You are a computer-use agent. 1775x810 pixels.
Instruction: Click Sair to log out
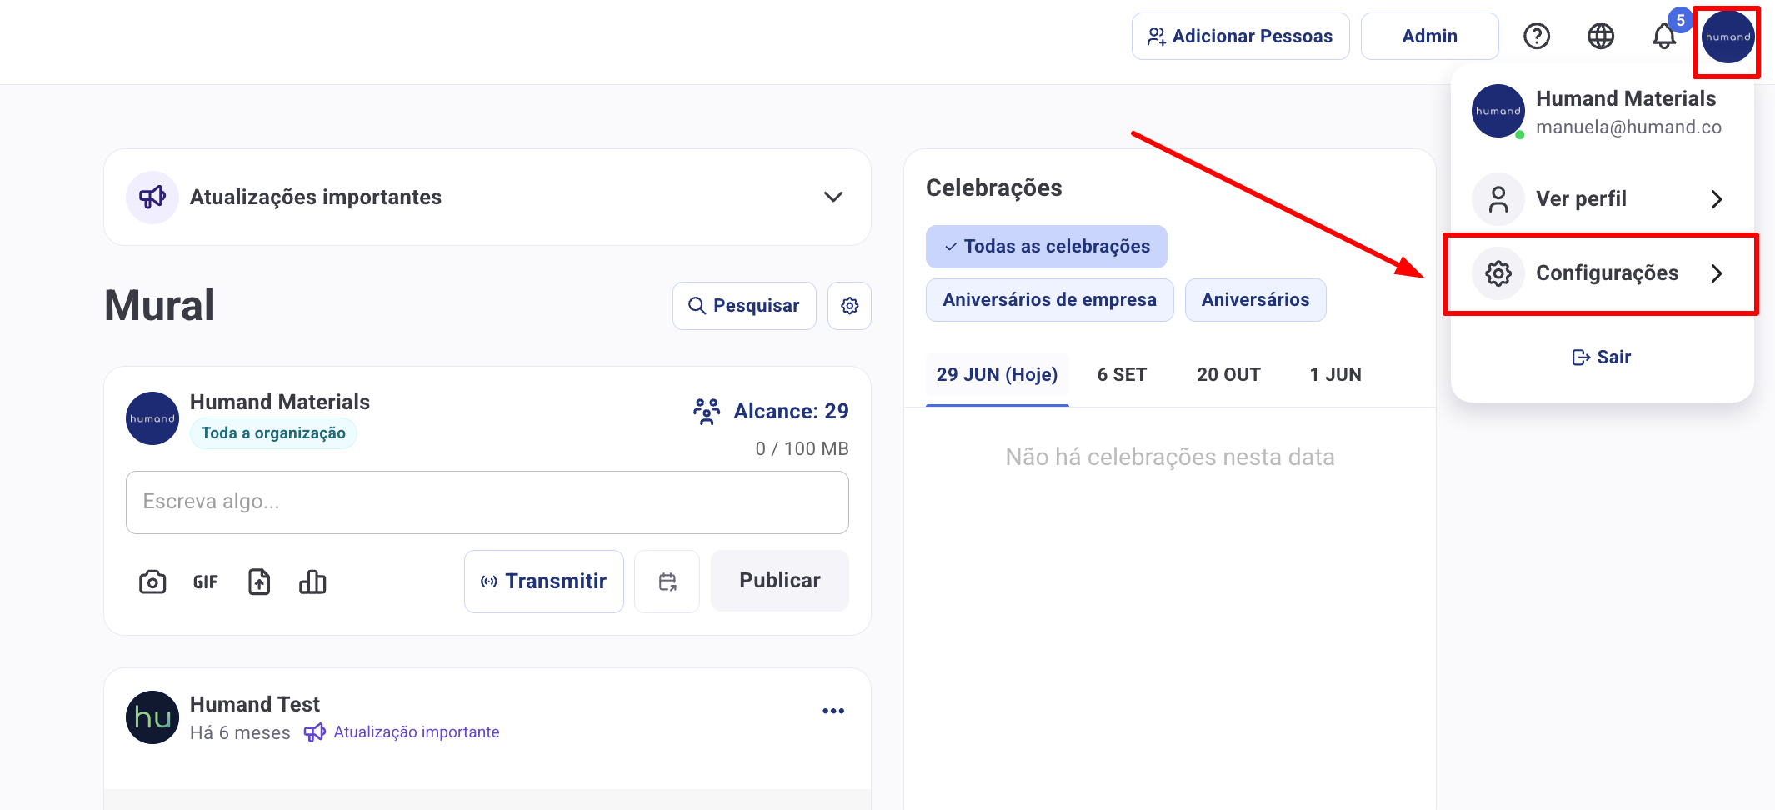(x=1601, y=357)
